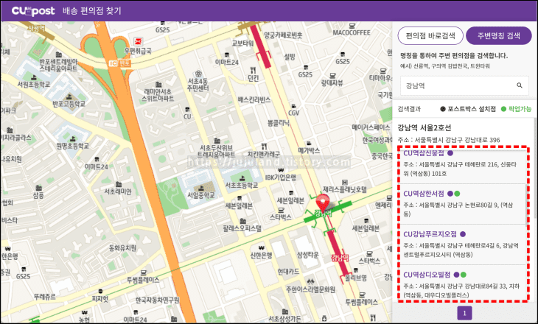Click the red location pin on the map
The height and width of the screenshot is (324, 538).
pyautogui.click(x=322, y=203)
